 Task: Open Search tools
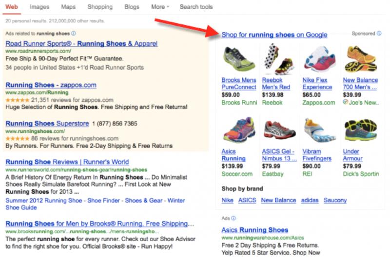(x=196, y=7)
